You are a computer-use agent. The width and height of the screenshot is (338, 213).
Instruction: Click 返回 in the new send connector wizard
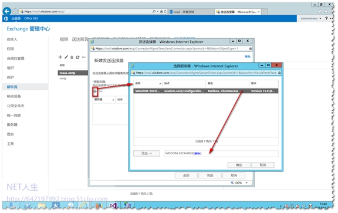[186, 175]
